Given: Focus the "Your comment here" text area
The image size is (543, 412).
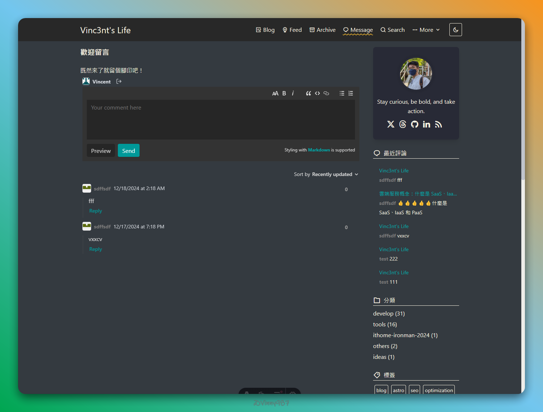Looking at the screenshot, I should coord(221,119).
